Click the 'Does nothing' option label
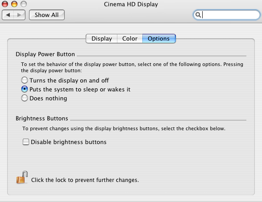This screenshot has height=202, width=262. pyautogui.click(x=48, y=99)
